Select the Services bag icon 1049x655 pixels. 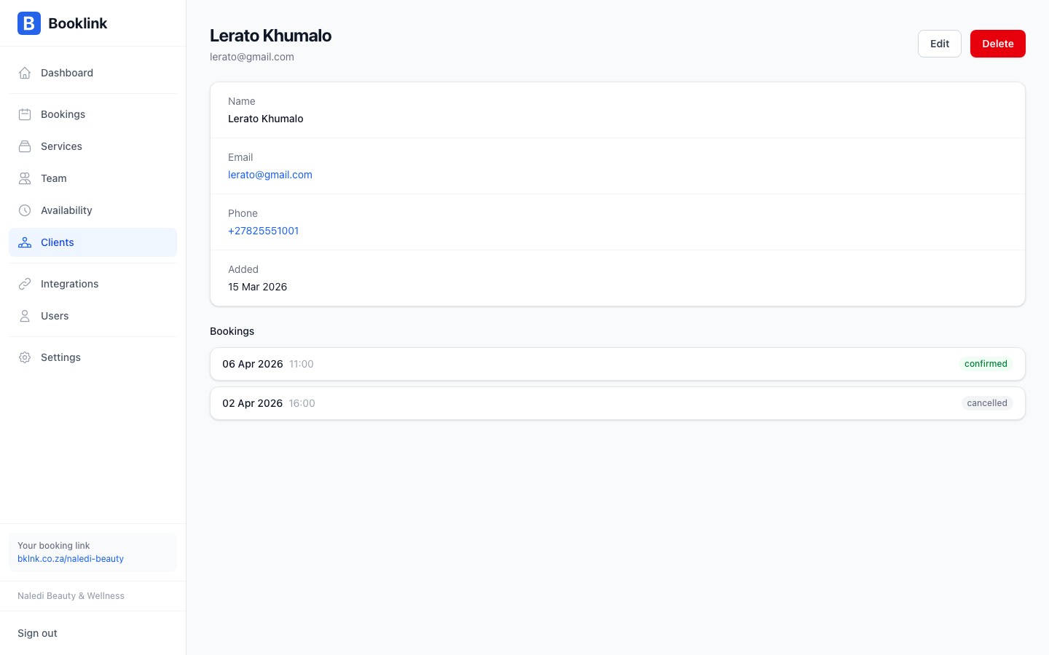25,146
